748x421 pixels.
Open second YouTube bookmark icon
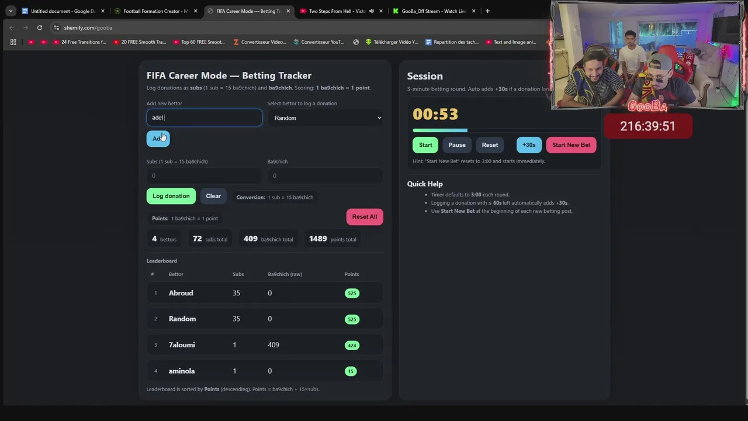tap(43, 42)
